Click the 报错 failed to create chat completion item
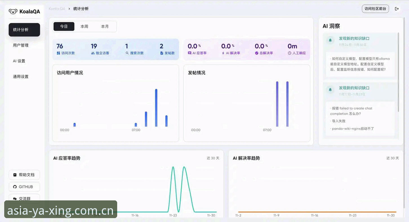This screenshot has width=409, height=222. tap(351, 111)
